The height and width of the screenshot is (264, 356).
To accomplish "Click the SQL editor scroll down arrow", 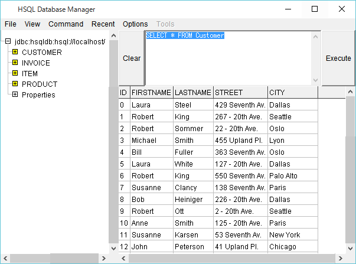I will [x=315, y=80].
